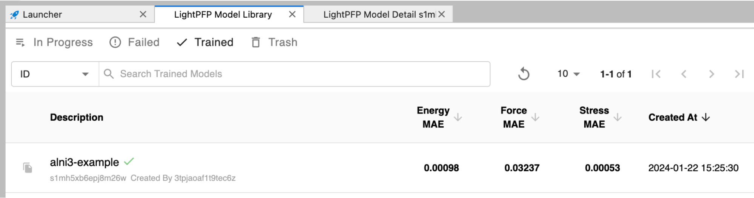Click the Search Trained Models field
This screenshot has width=754, height=198.
[294, 74]
